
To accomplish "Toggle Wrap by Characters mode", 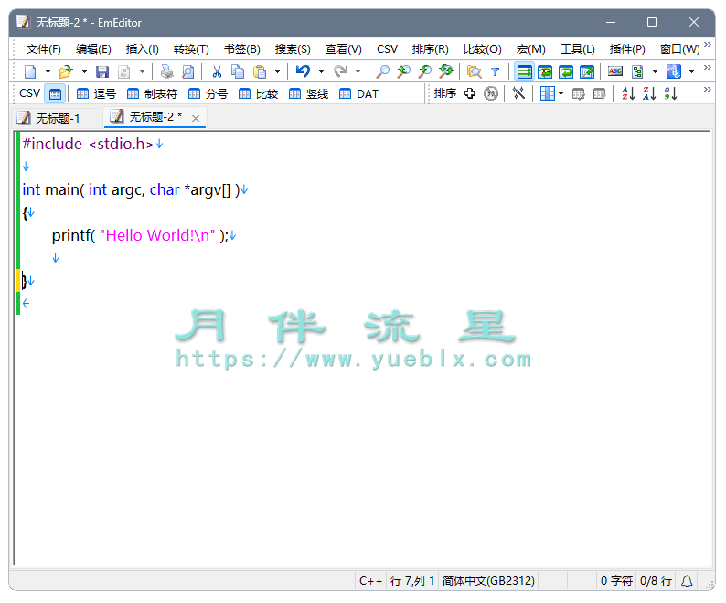I will [545, 72].
